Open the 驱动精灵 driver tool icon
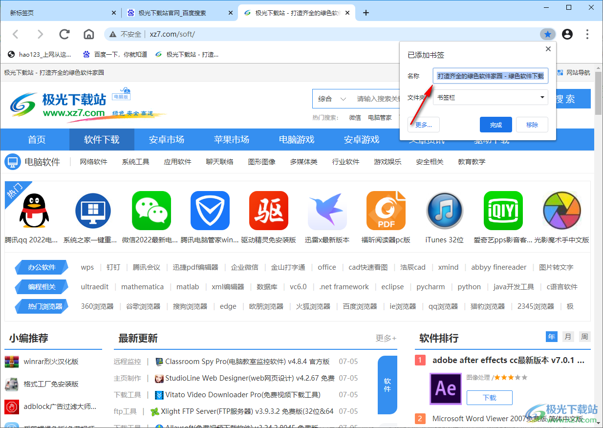Viewport: 603px width, 428px height. (x=268, y=211)
